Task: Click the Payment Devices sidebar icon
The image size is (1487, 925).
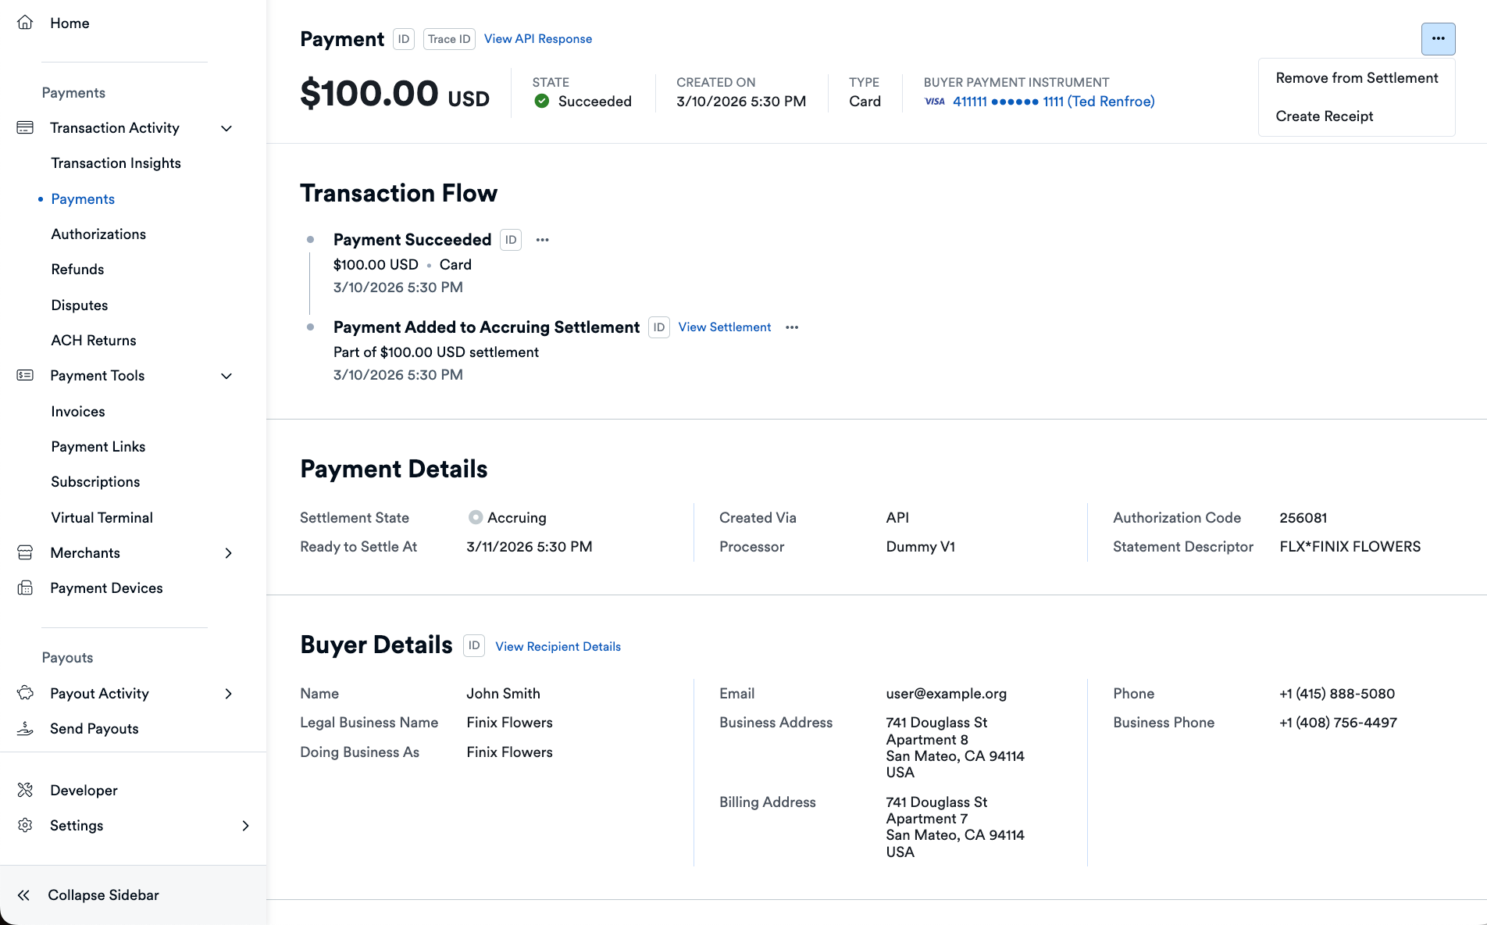Action: click(25, 587)
